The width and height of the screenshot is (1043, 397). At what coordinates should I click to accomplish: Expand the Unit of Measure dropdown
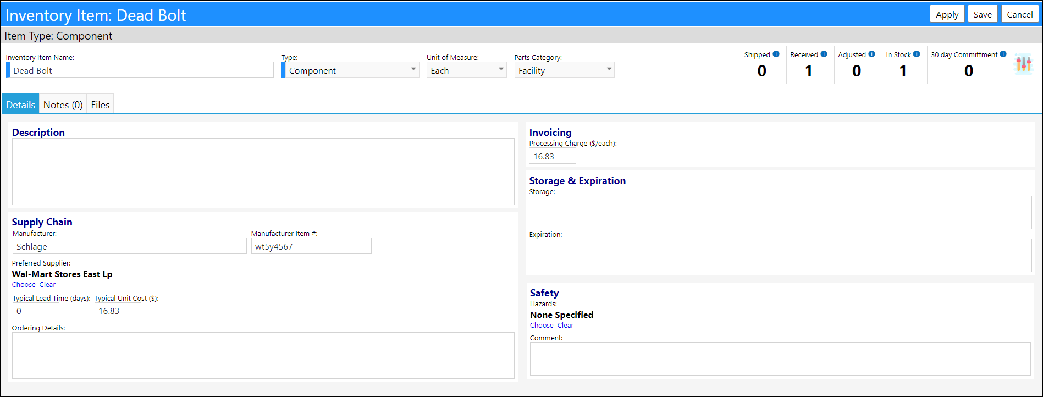coord(466,70)
